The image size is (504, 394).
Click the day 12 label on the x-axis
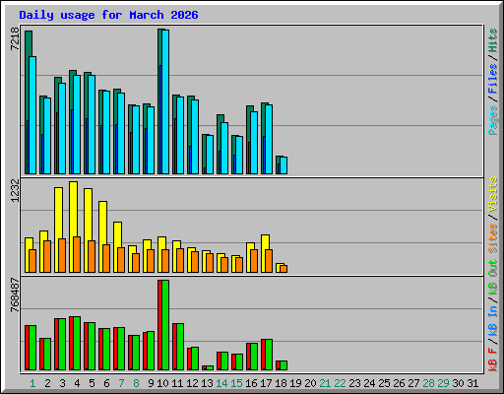click(192, 383)
